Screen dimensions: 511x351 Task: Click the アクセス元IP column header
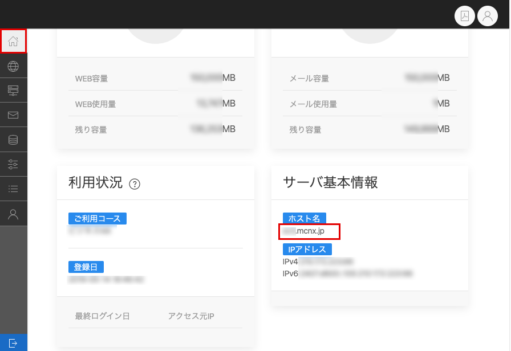point(191,316)
